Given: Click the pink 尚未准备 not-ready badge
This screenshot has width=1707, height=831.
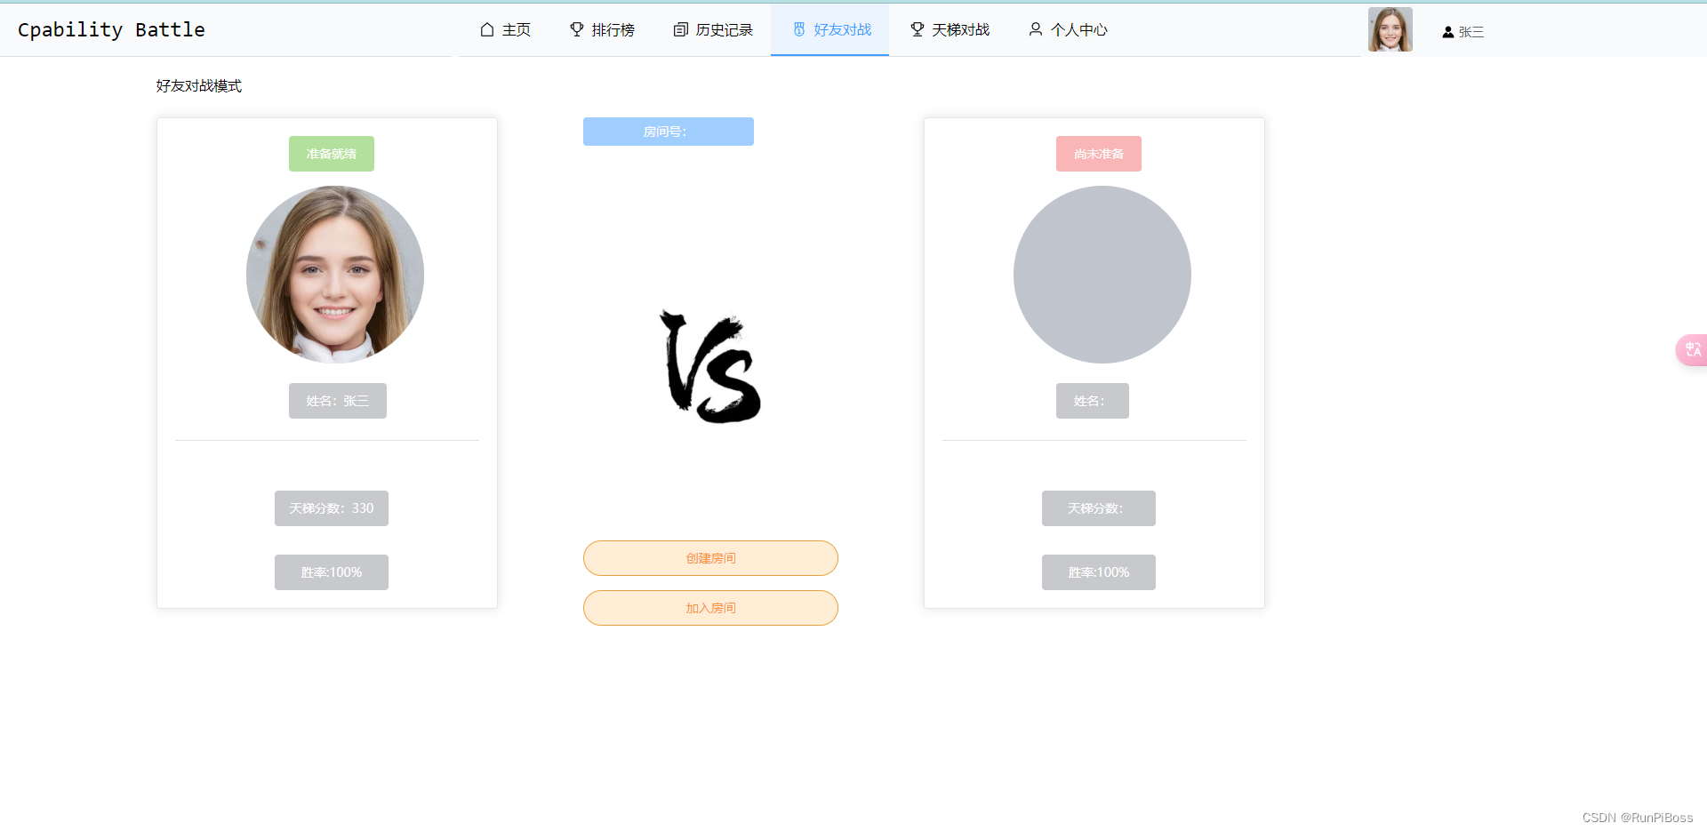Looking at the screenshot, I should click(1099, 154).
